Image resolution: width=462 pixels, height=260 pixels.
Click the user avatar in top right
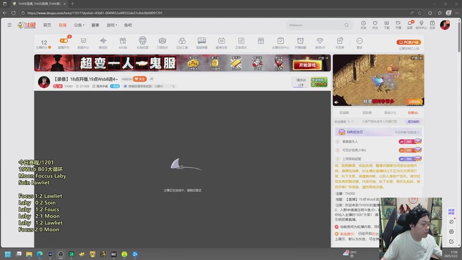pyautogui.click(x=445, y=25)
